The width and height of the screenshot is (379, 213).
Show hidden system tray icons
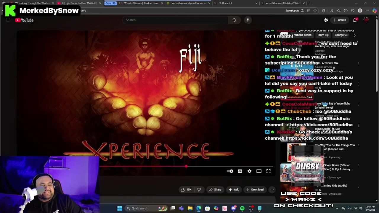click(x=337, y=208)
